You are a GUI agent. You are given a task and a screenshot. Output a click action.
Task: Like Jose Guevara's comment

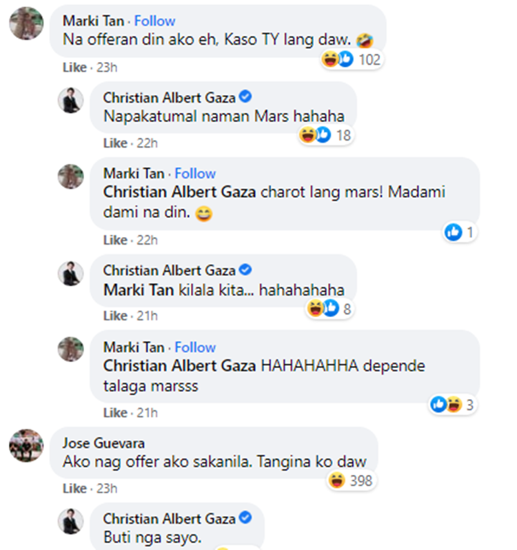click(x=74, y=489)
